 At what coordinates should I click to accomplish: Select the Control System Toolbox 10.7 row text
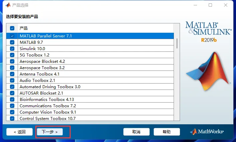[x=48, y=119]
